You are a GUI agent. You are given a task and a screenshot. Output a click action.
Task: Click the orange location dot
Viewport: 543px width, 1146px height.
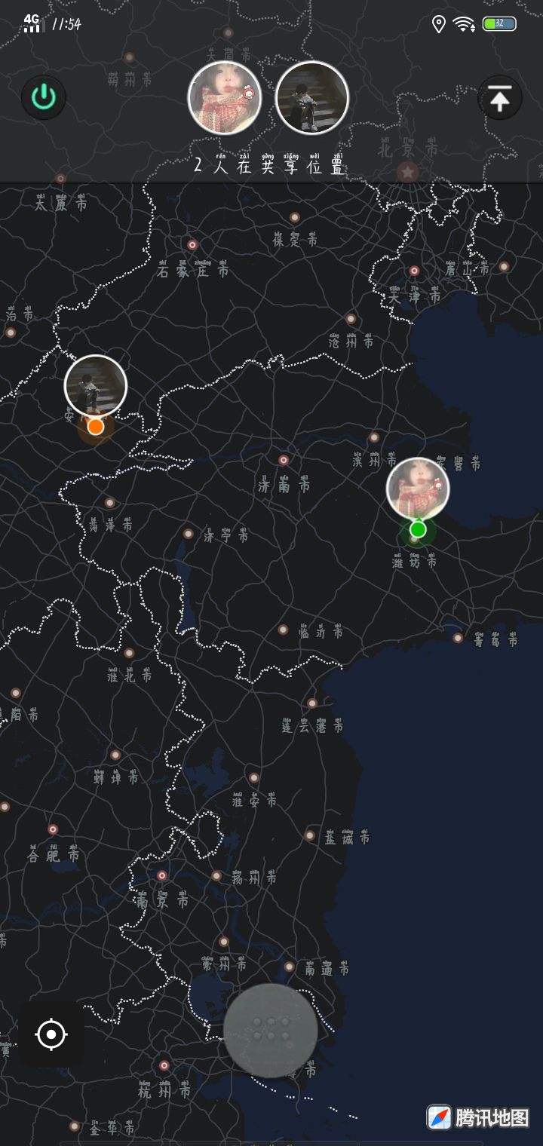[95, 427]
